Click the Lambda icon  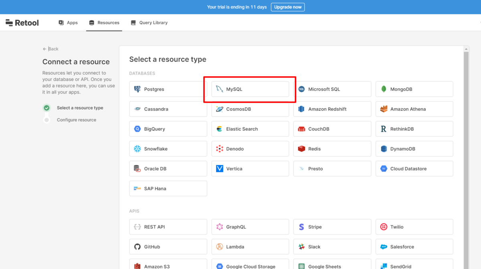pos(219,247)
